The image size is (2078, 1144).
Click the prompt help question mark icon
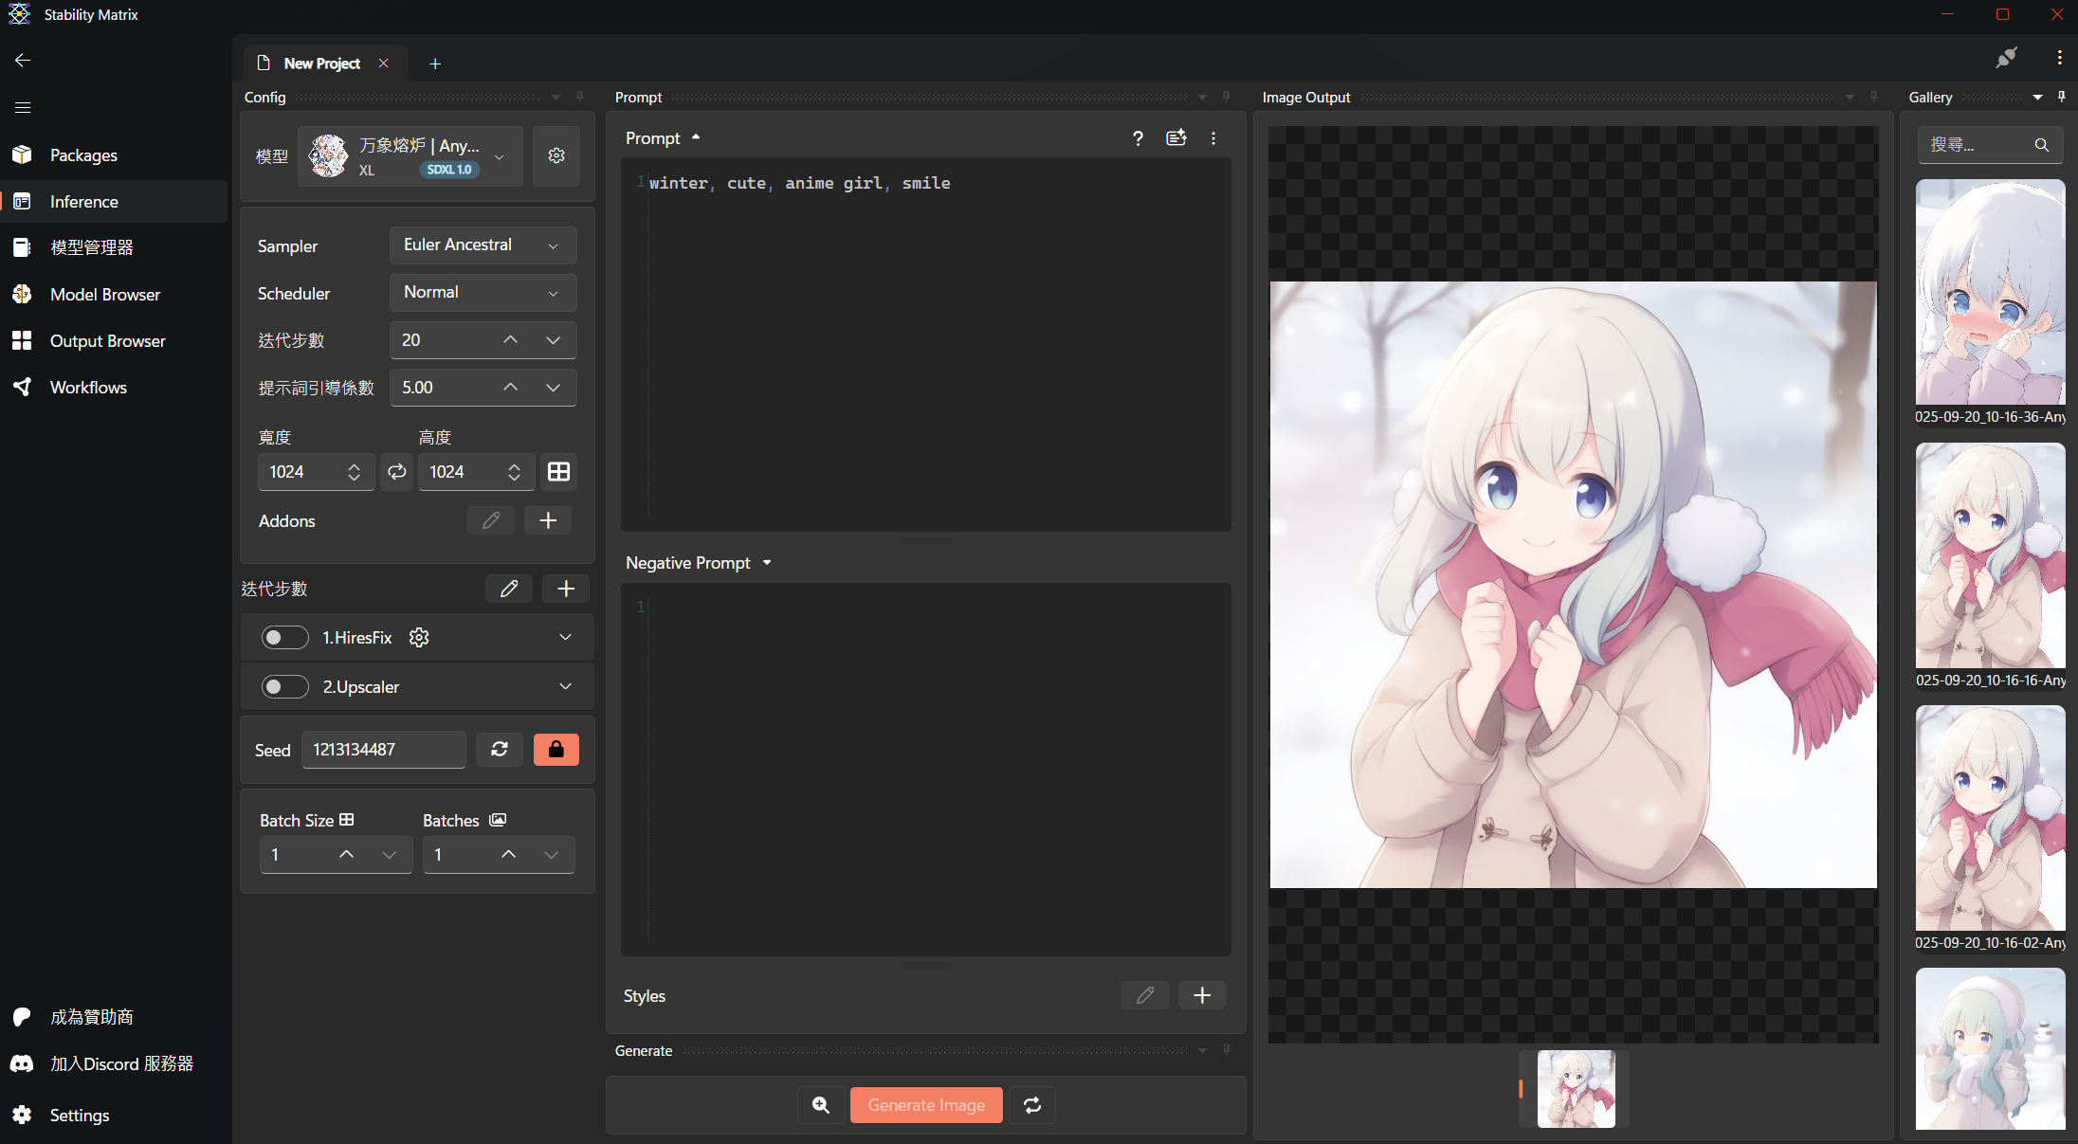pos(1138,138)
